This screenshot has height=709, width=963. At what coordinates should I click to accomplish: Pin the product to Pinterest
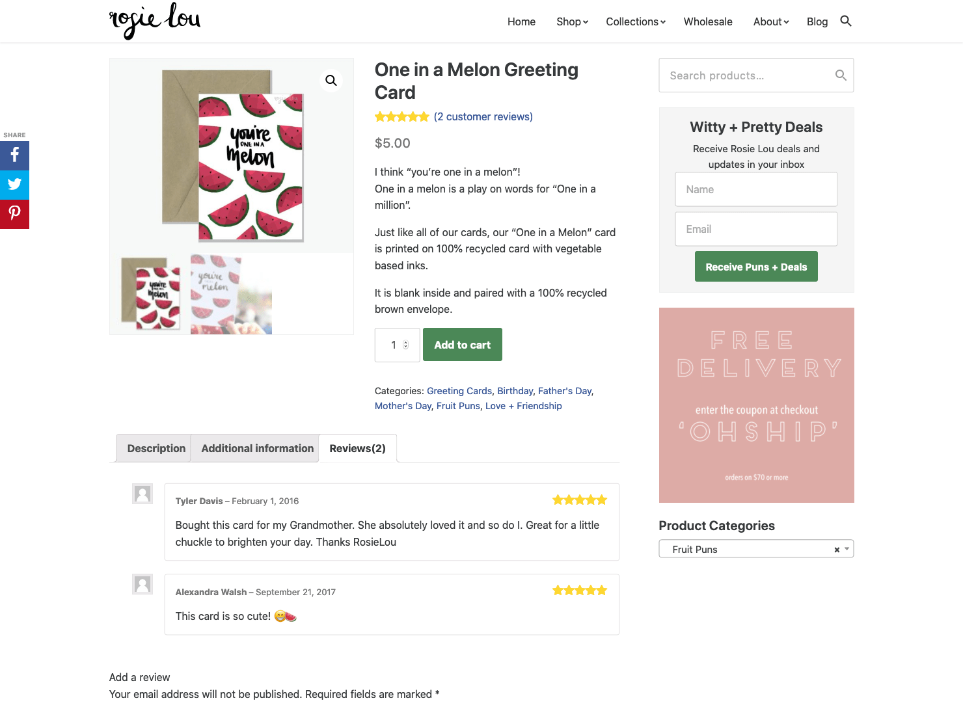tap(14, 214)
